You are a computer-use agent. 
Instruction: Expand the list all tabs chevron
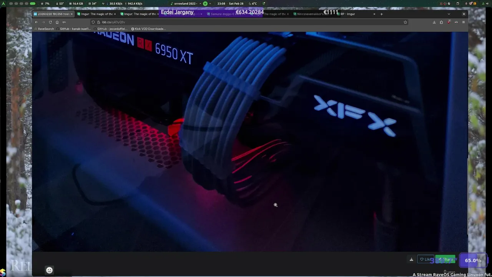pyautogui.click(x=449, y=14)
